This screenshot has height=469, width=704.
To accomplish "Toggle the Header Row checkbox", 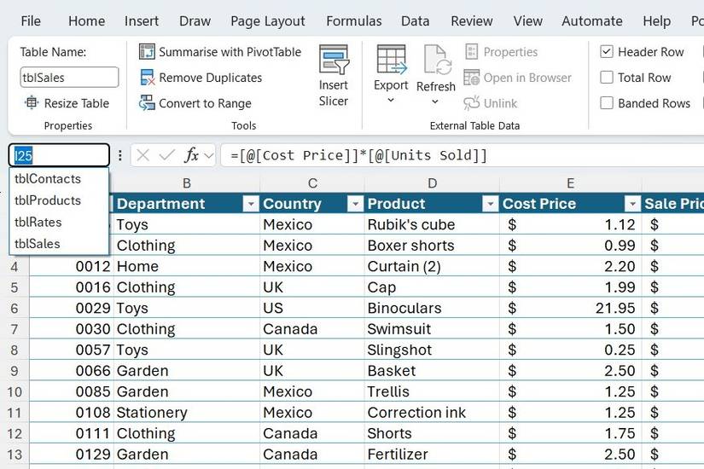I will (607, 52).
